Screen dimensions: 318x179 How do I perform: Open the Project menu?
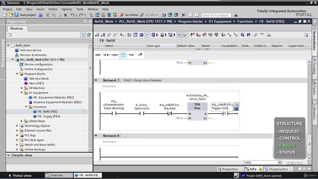pyautogui.click(x=7, y=9)
